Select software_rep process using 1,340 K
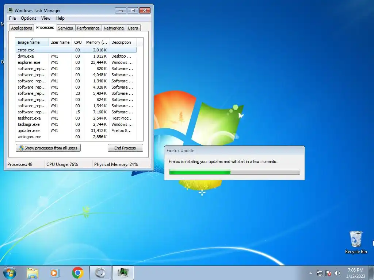The image size is (374, 280). [76, 81]
